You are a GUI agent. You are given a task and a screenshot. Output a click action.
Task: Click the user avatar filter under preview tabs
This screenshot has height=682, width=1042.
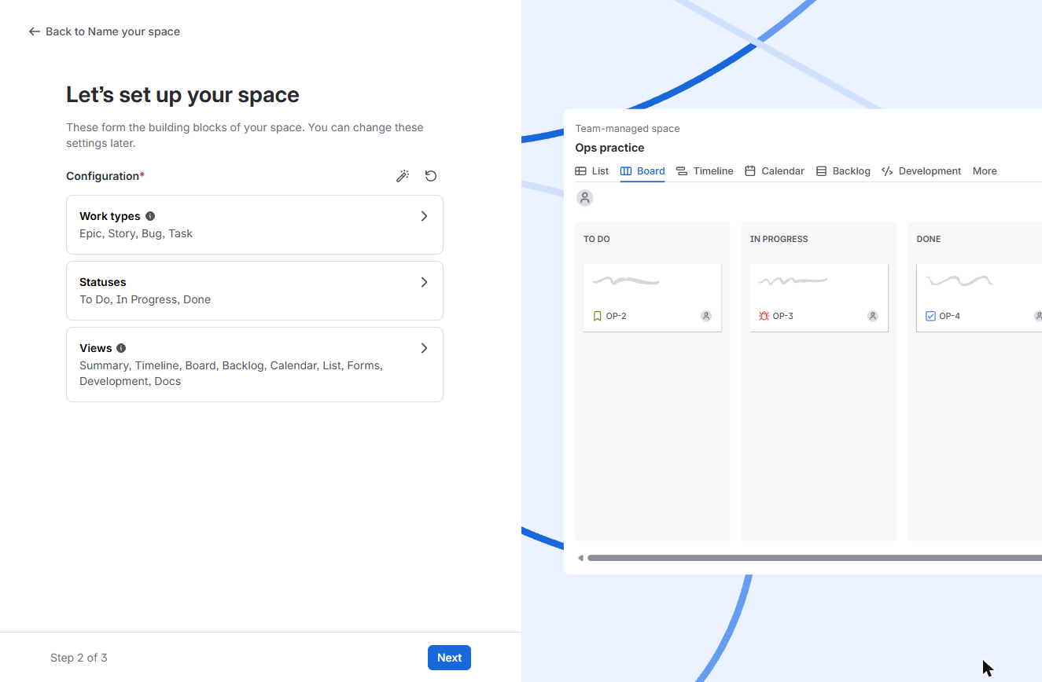click(x=585, y=198)
